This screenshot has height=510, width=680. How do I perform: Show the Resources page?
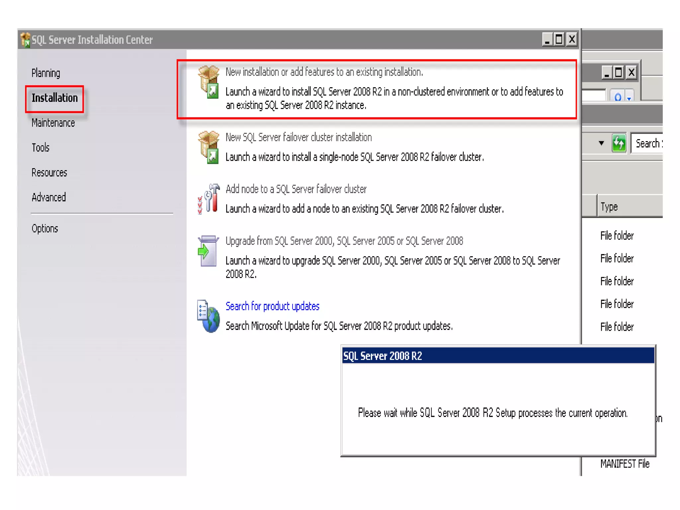coord(49,173)
